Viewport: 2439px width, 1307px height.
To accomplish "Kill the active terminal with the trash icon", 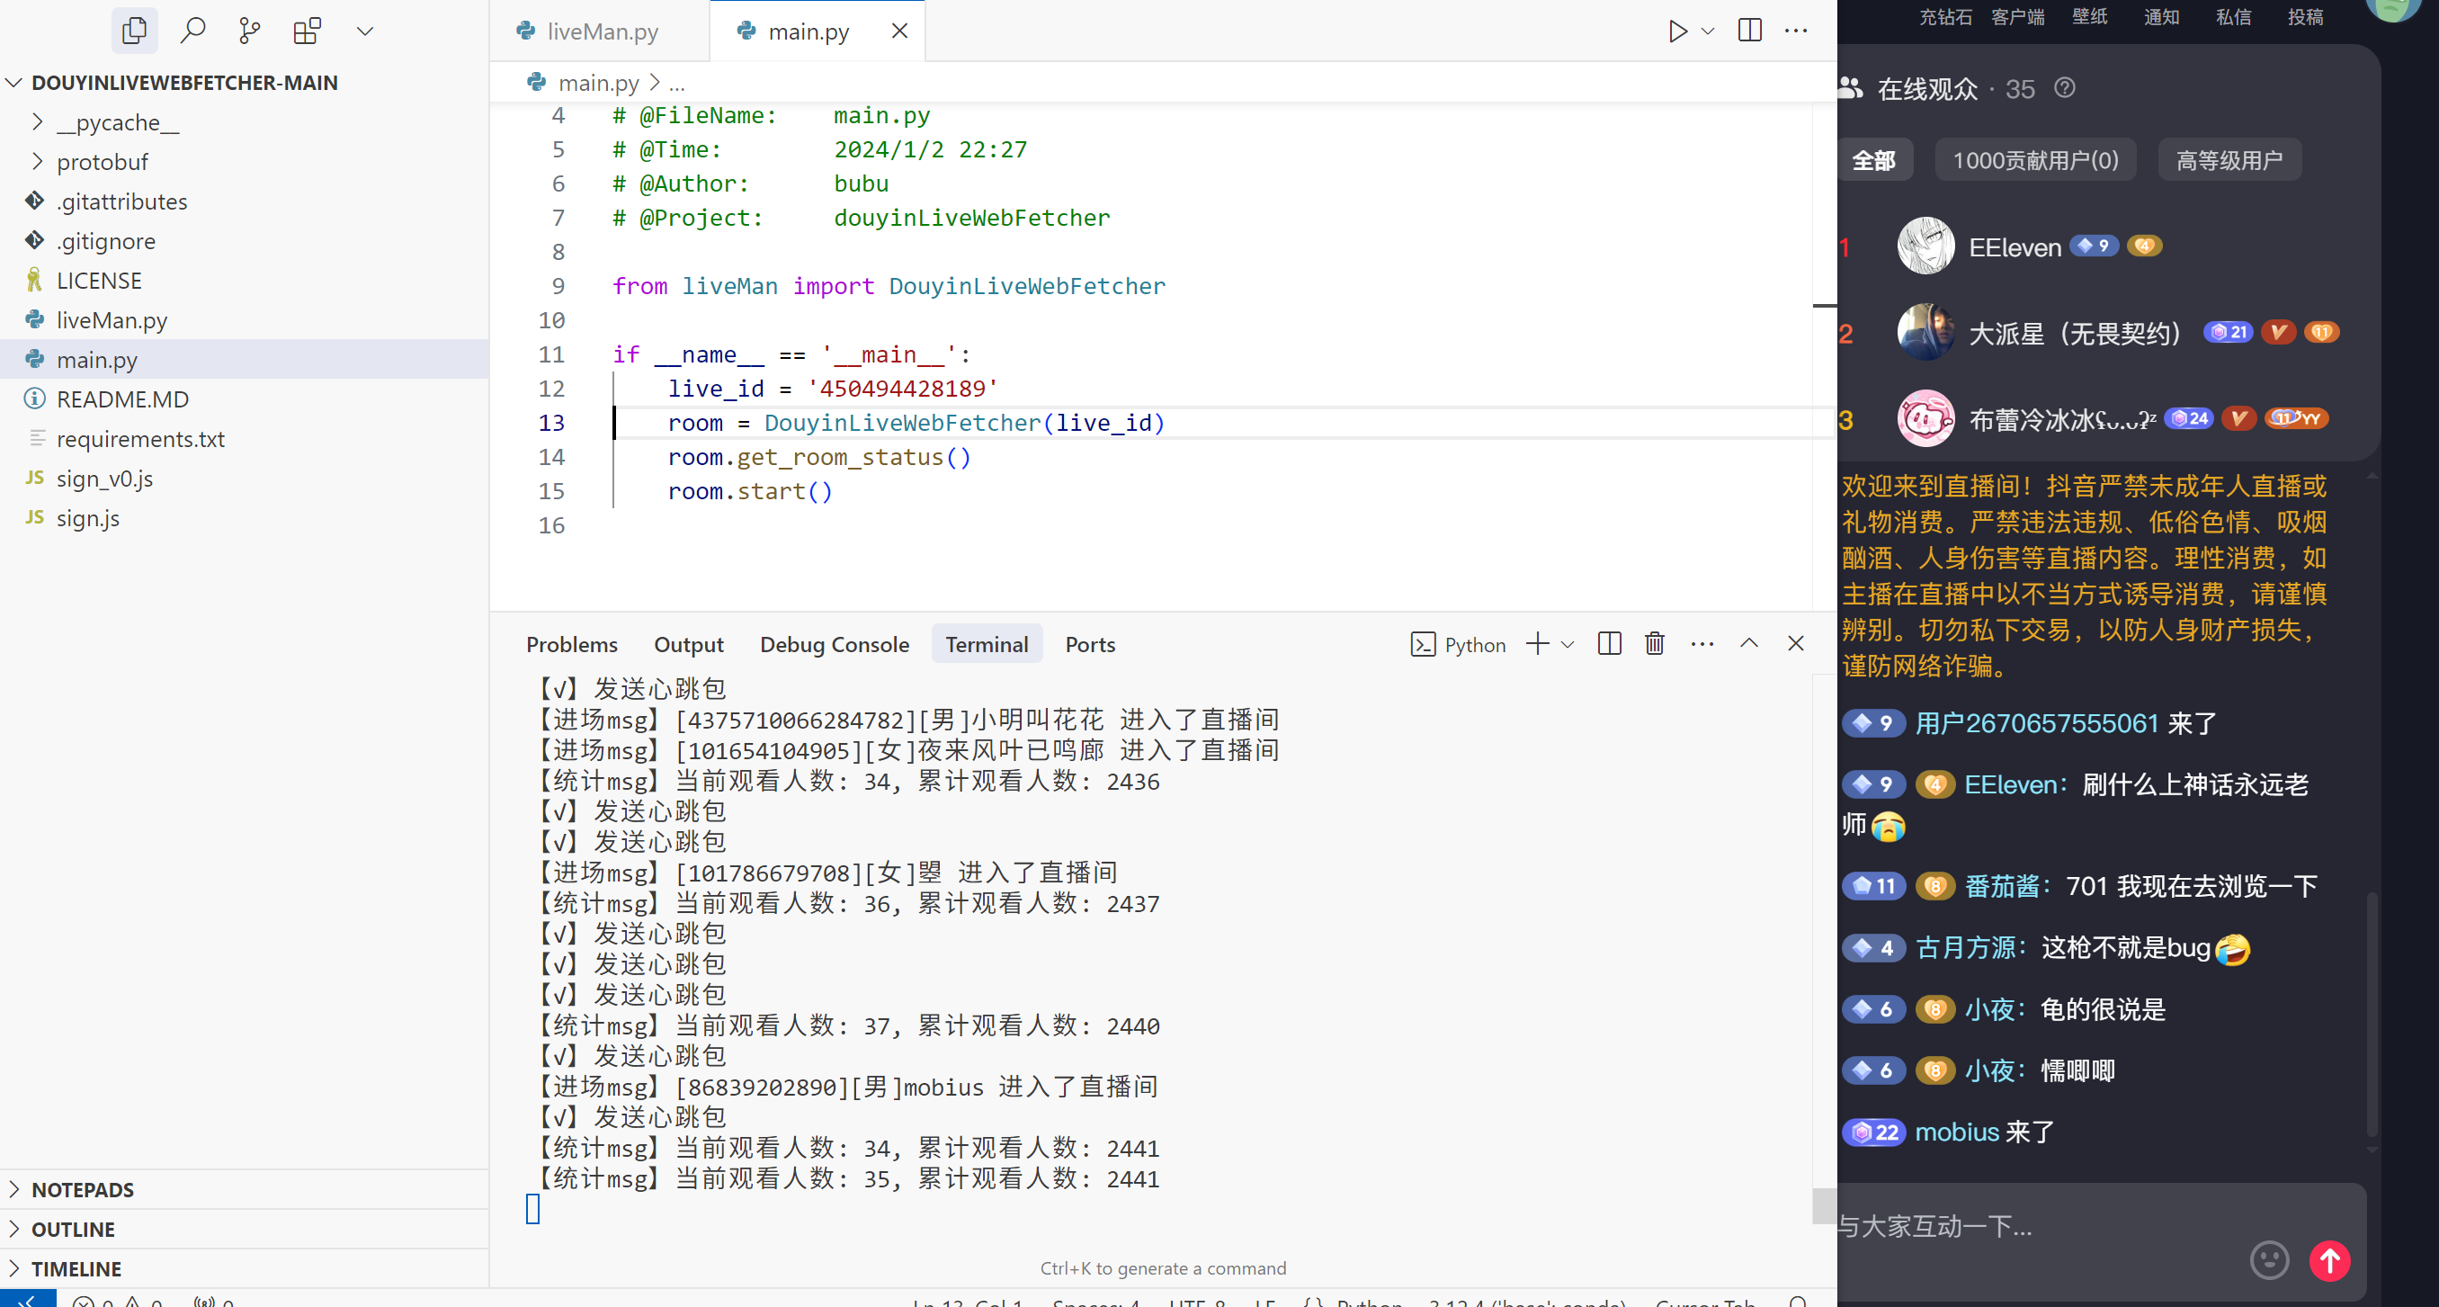I will [x=1654, y=643].
